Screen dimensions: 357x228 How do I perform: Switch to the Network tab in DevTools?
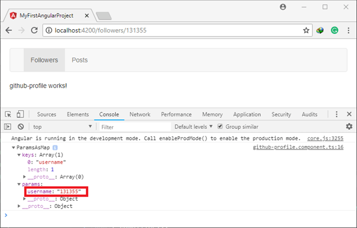tap(140, 114)
